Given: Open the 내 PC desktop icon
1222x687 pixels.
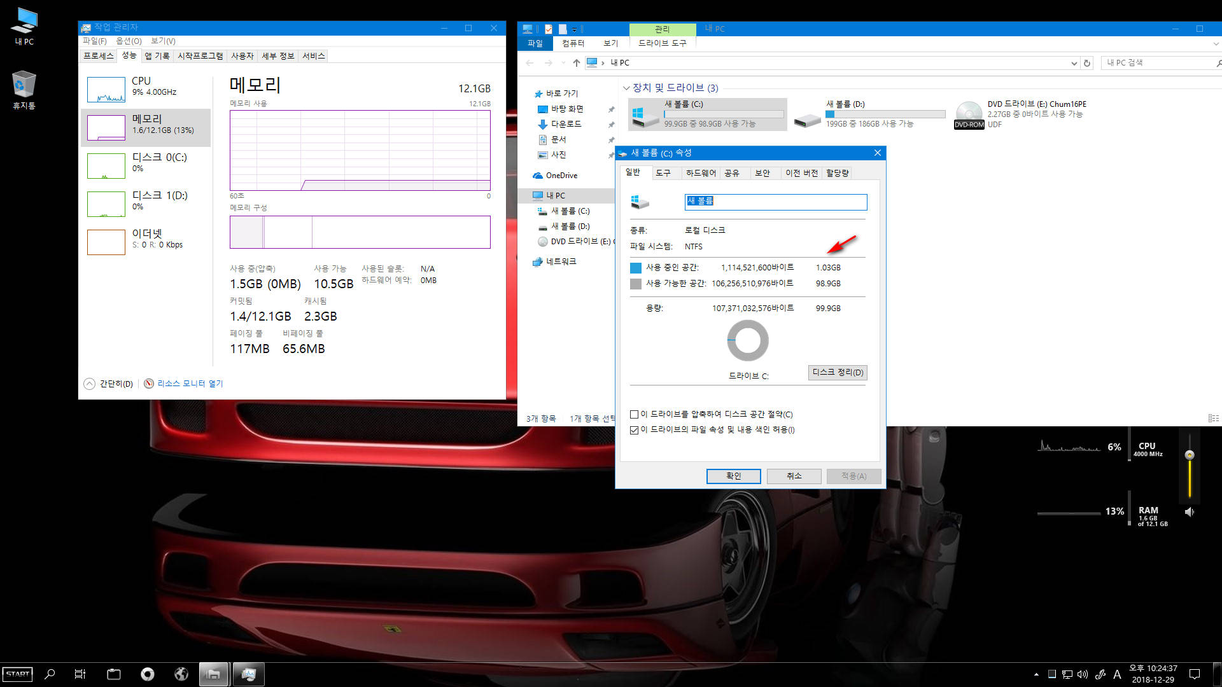Looking at the screenshot, I should [x=24, y=27].
